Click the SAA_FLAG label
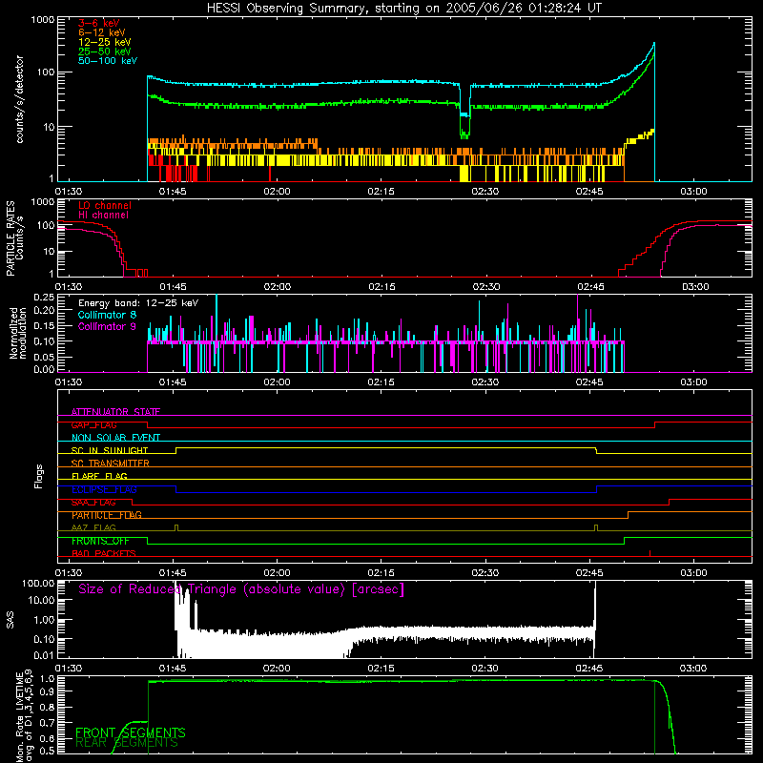This screenshot has height=763, width=763. [x=93, y=503]
